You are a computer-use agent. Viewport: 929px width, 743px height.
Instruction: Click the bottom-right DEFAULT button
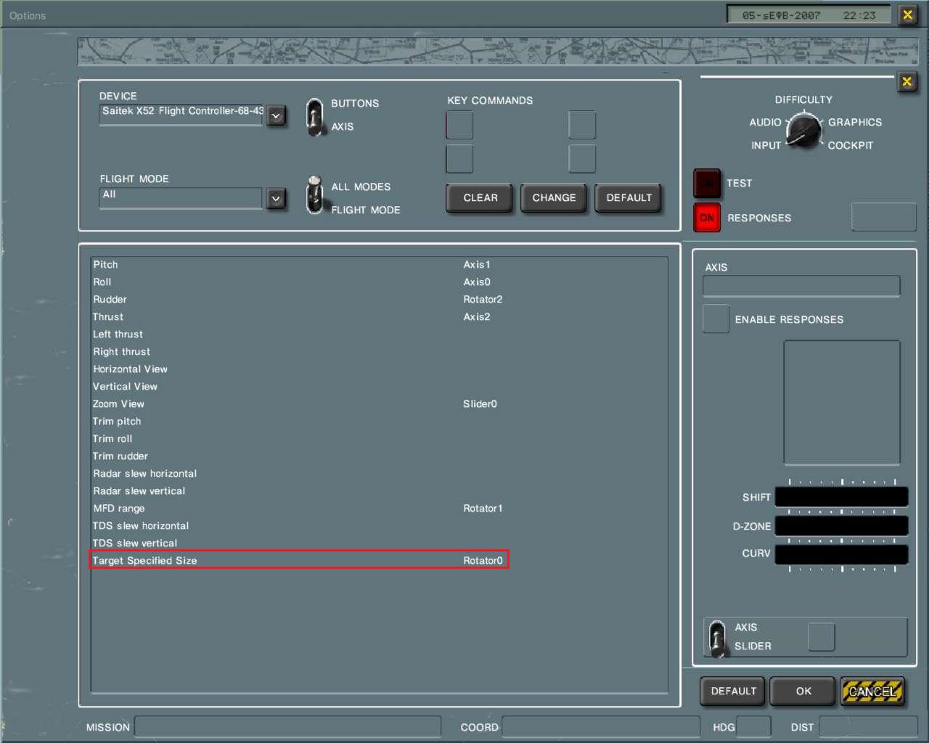(x=733, y=691)
